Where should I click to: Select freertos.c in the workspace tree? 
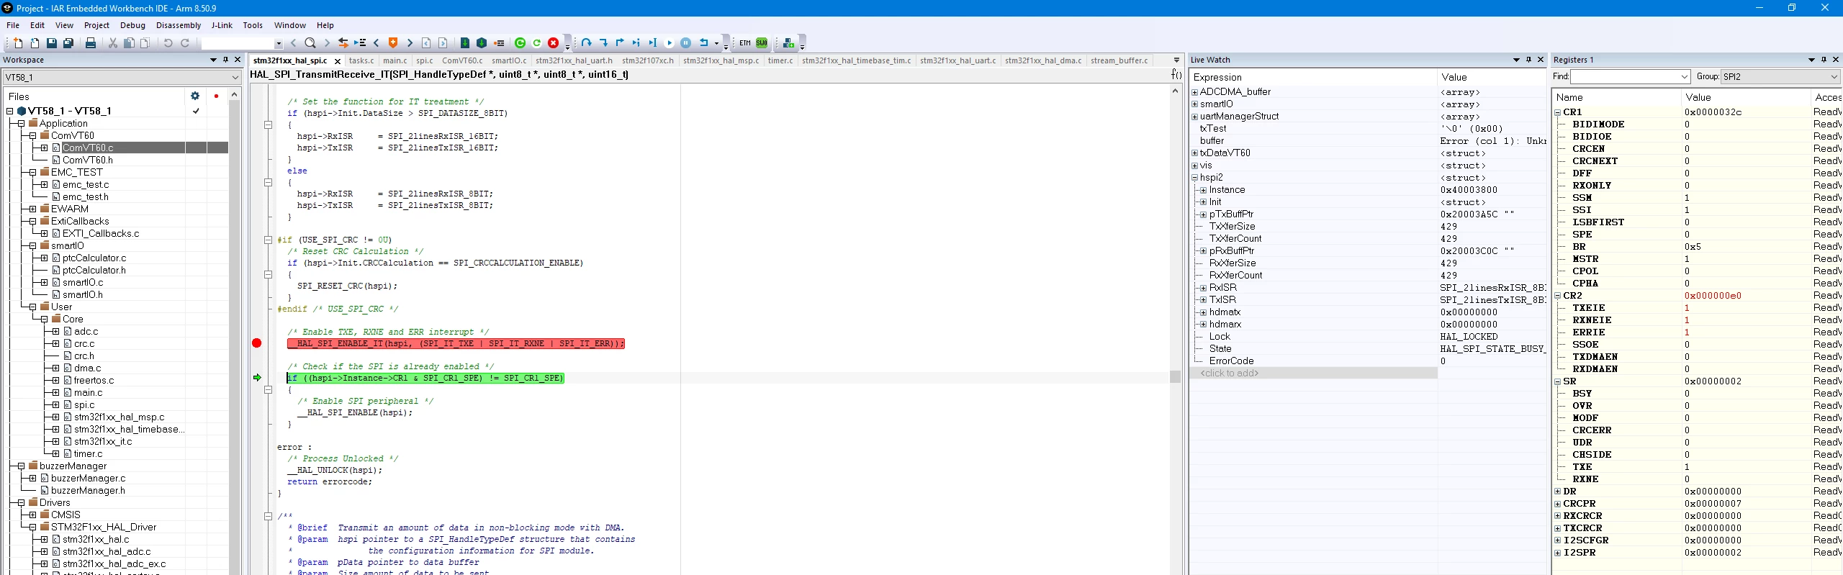pos(94,380)
